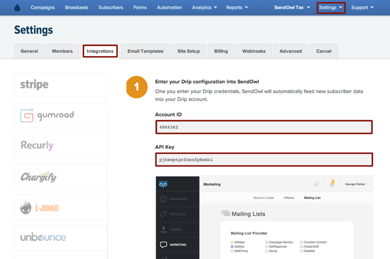Open the Email Templates tab
This screenshot has height=259, width=390.
point(145,51)
